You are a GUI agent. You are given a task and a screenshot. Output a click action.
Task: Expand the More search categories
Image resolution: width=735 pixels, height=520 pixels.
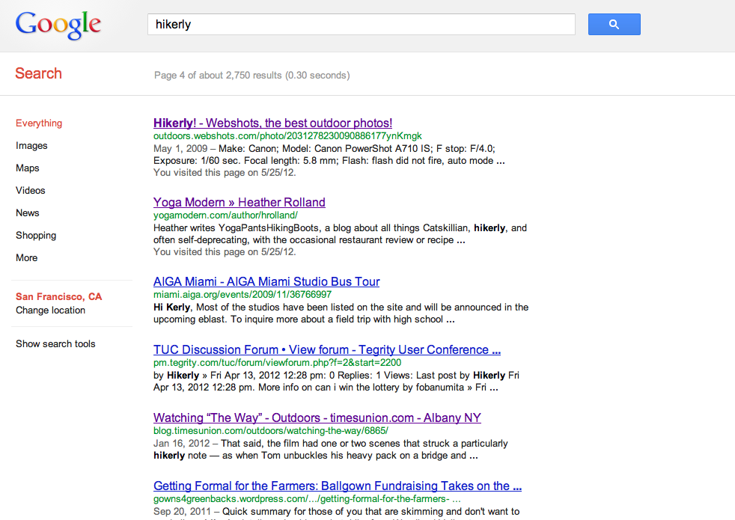pos(26,258)
